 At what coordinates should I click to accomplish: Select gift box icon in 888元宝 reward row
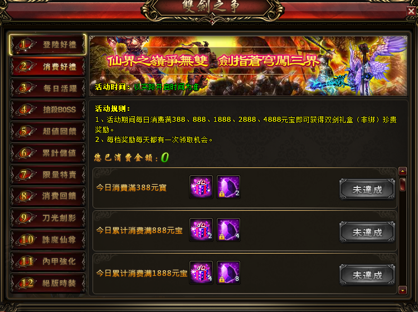pyautogui.click(x=201, y=230)
